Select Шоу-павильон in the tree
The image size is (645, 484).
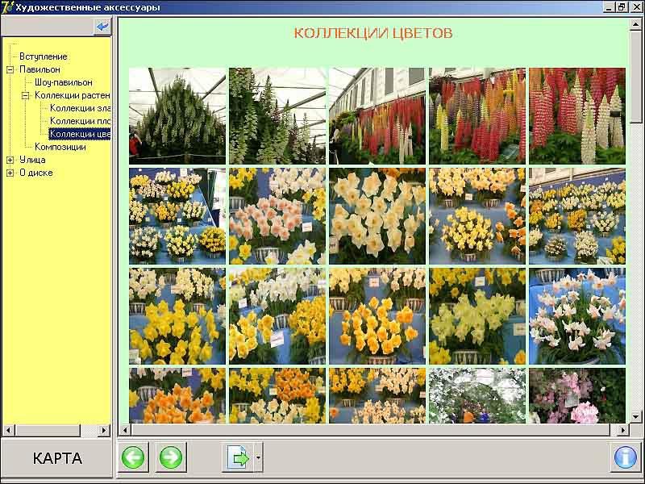pyautogui.click(x=63, y=82)
